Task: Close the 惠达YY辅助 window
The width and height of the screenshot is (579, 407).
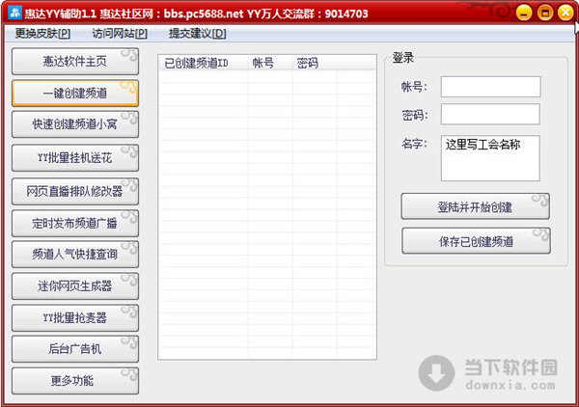Action: point(565,13)
